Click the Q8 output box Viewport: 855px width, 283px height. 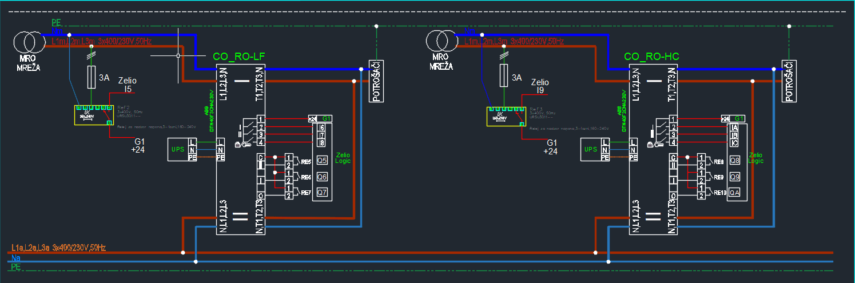pyautogui.click(x=735, y=161)
